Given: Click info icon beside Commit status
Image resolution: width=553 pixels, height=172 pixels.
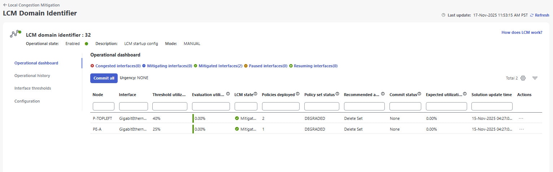Looking at the screenshot, I should click(x=419, y=94).
